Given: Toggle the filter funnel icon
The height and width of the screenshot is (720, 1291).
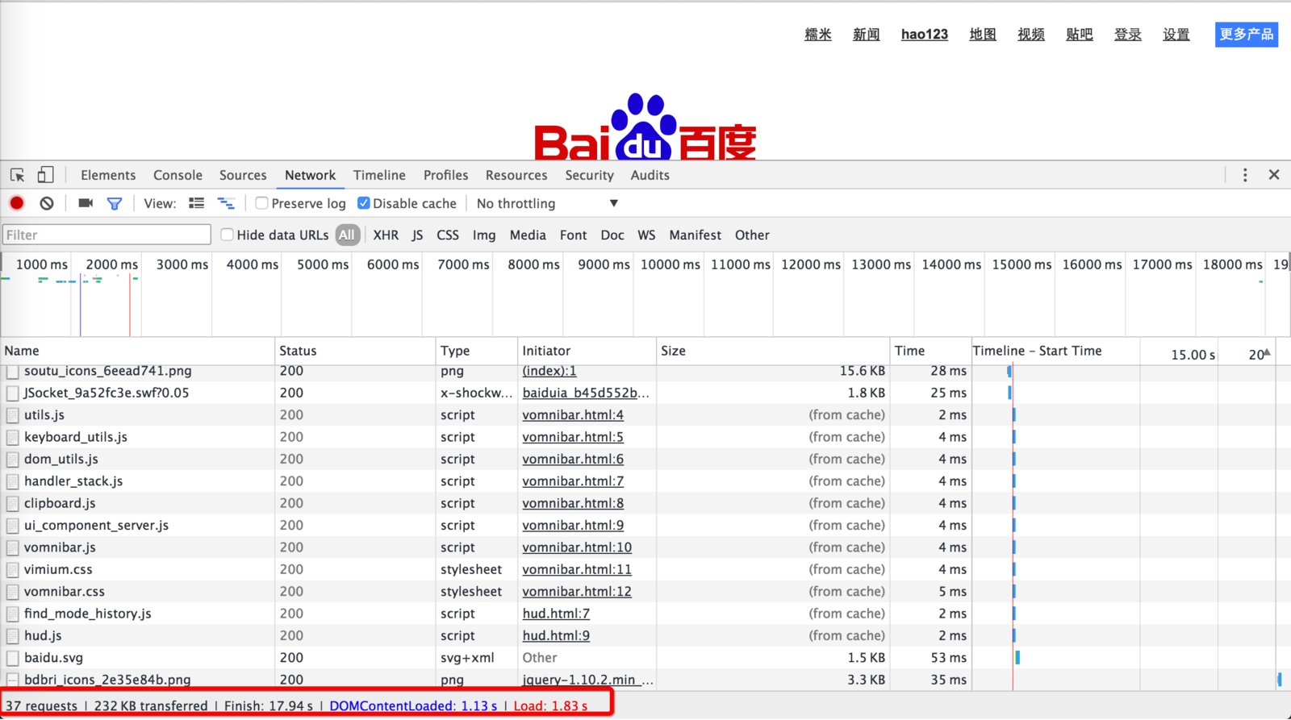Looking at the screenshot, I should [115, 204].
